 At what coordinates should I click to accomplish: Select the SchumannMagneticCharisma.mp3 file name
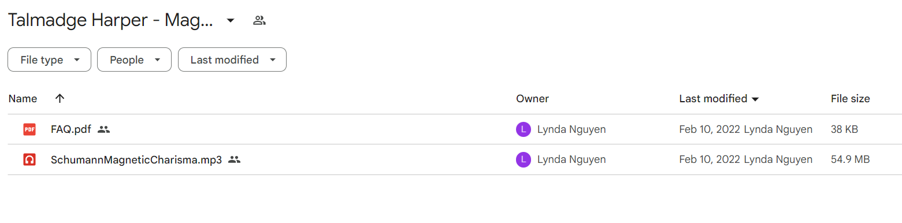136,160
